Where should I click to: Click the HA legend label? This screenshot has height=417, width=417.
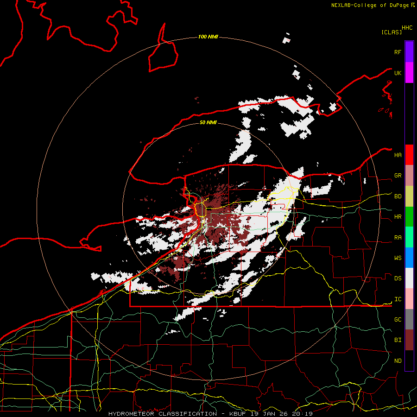(398, 155)
